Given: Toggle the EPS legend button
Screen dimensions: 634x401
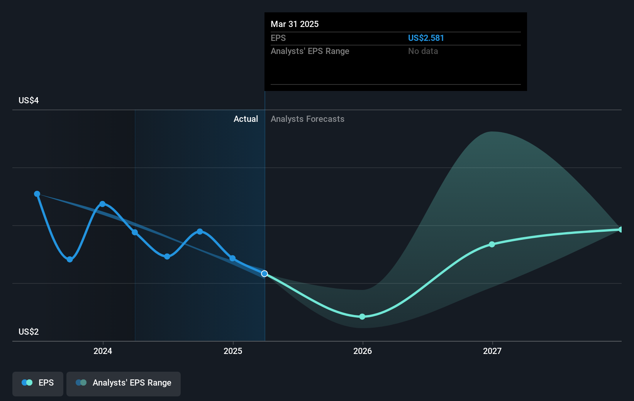Looking at the screenshot, I should coord(38,384).
